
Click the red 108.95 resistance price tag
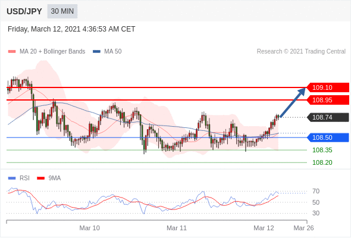[327, 100]
